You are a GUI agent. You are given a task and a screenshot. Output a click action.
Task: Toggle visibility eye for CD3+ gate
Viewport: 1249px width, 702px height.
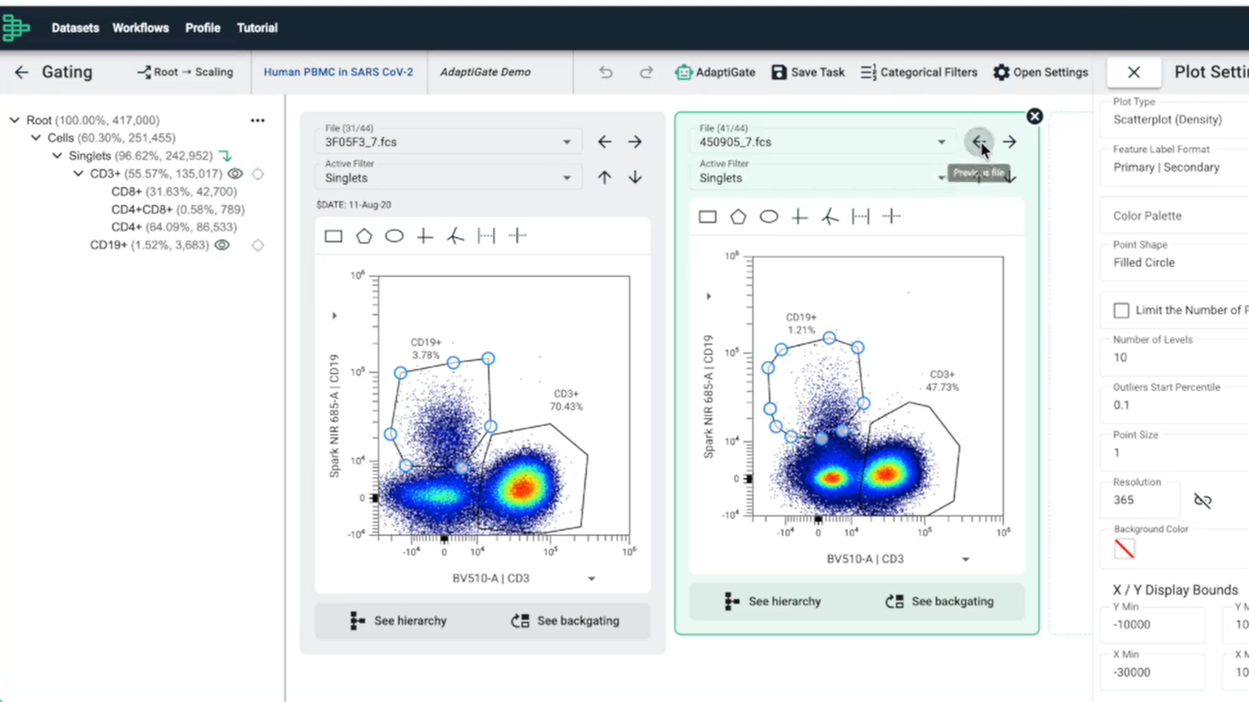coord(235,173)
